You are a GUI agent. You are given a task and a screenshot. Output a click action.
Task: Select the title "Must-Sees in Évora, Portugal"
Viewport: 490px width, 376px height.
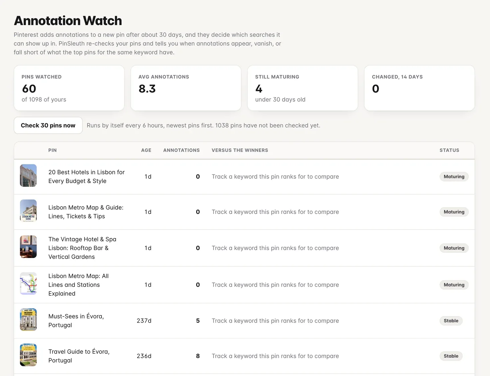click(x=76, y=321)
